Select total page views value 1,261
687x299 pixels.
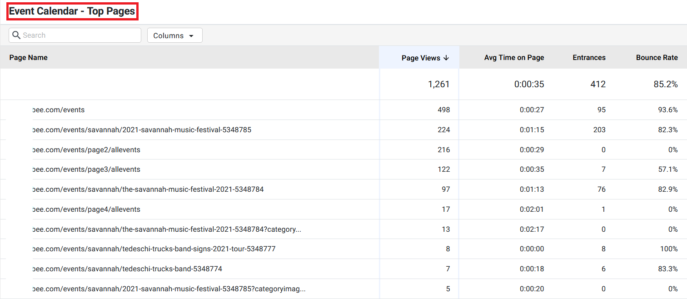tap(439, 84)
